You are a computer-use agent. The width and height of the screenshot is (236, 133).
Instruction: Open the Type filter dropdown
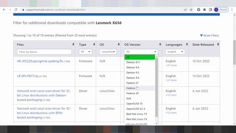(x=85, y=52)
